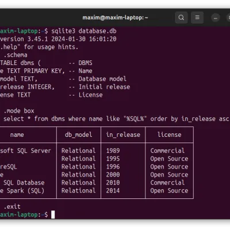Viewport: 230px width, 230px height.
Task: Click the .exit command line
Action: tap(12, 206)
